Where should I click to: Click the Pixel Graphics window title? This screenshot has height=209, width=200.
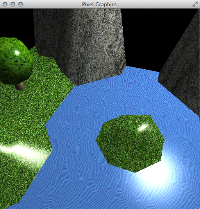(x=99, y=4)
